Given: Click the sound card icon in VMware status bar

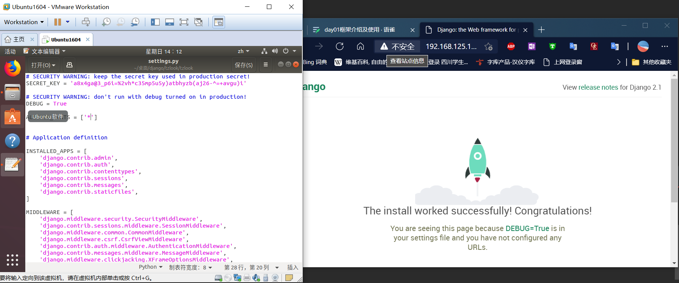Looking at the screenshot, I should pyautogui.click(x=256, y=278).
